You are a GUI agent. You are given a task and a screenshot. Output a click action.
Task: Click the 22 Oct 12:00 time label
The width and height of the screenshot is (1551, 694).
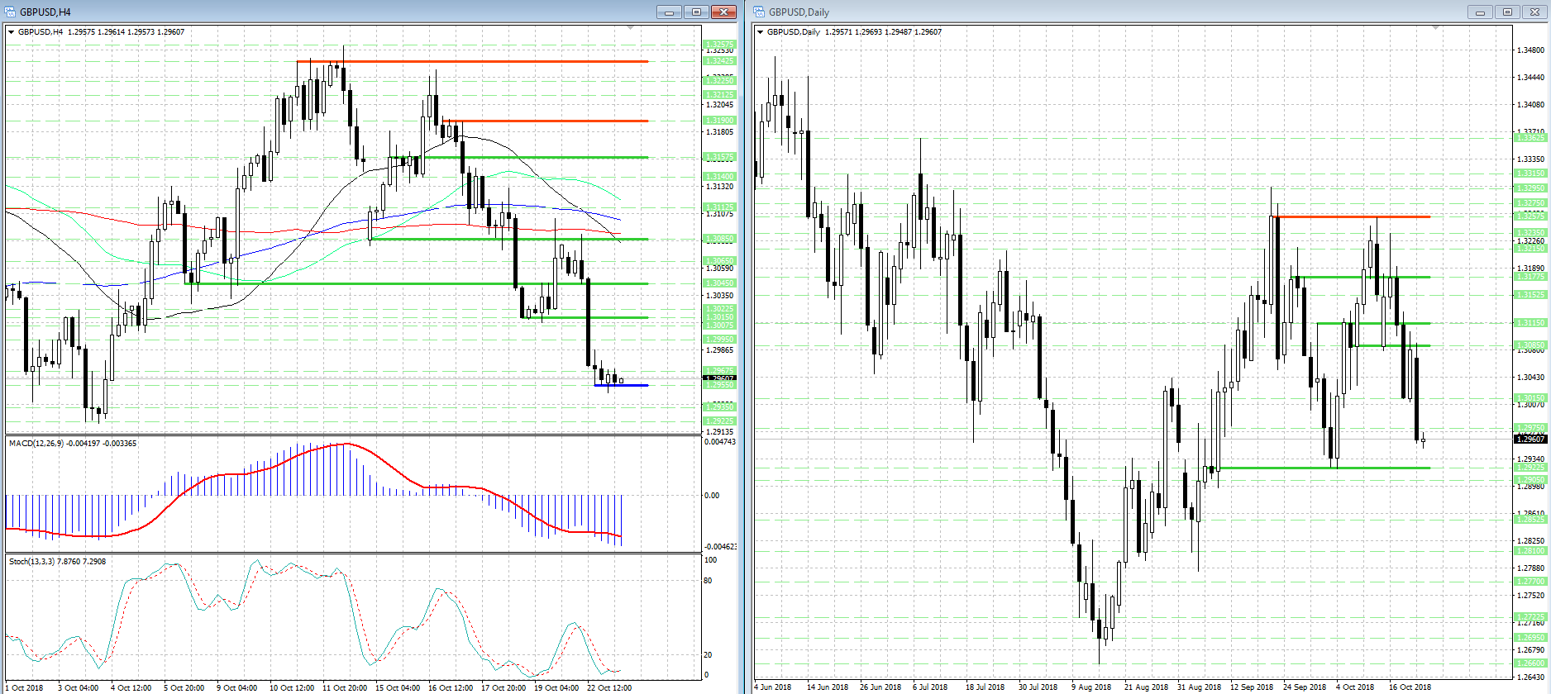pos(609,687)
